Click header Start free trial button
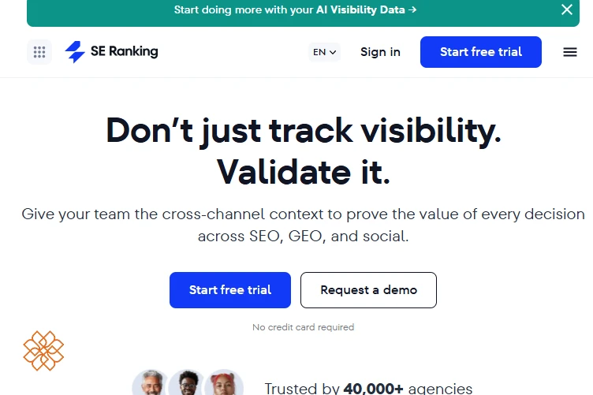 click(x=481, y=52)
